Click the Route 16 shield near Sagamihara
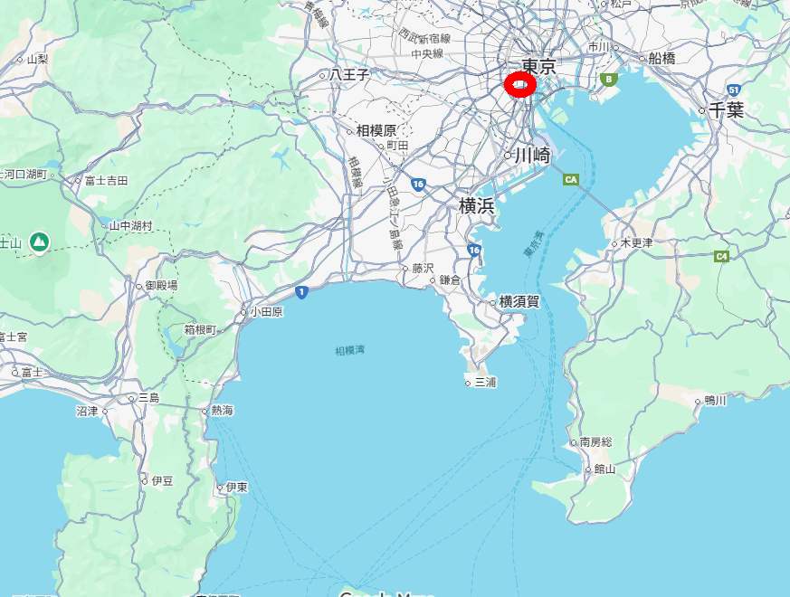 tap(418, 185)
